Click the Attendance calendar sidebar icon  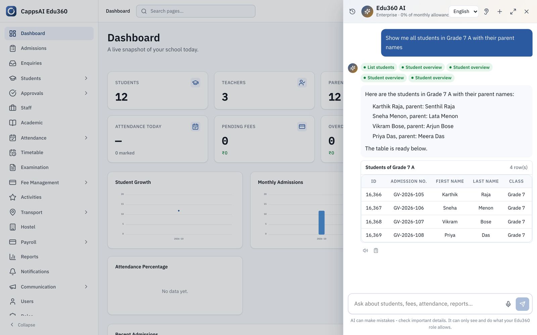(13, 138)
